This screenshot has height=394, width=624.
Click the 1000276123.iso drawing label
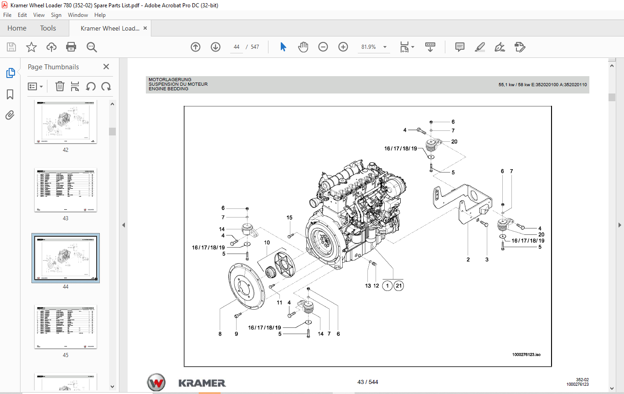526,354
